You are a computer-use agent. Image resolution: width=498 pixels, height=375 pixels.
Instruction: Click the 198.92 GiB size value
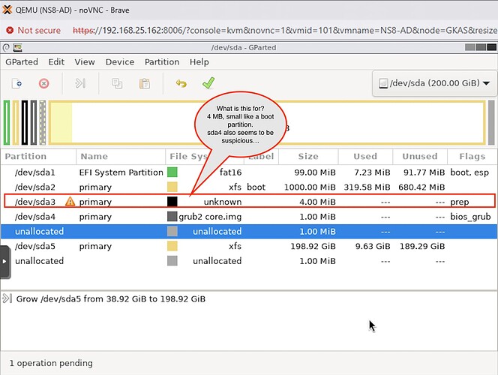313,246
